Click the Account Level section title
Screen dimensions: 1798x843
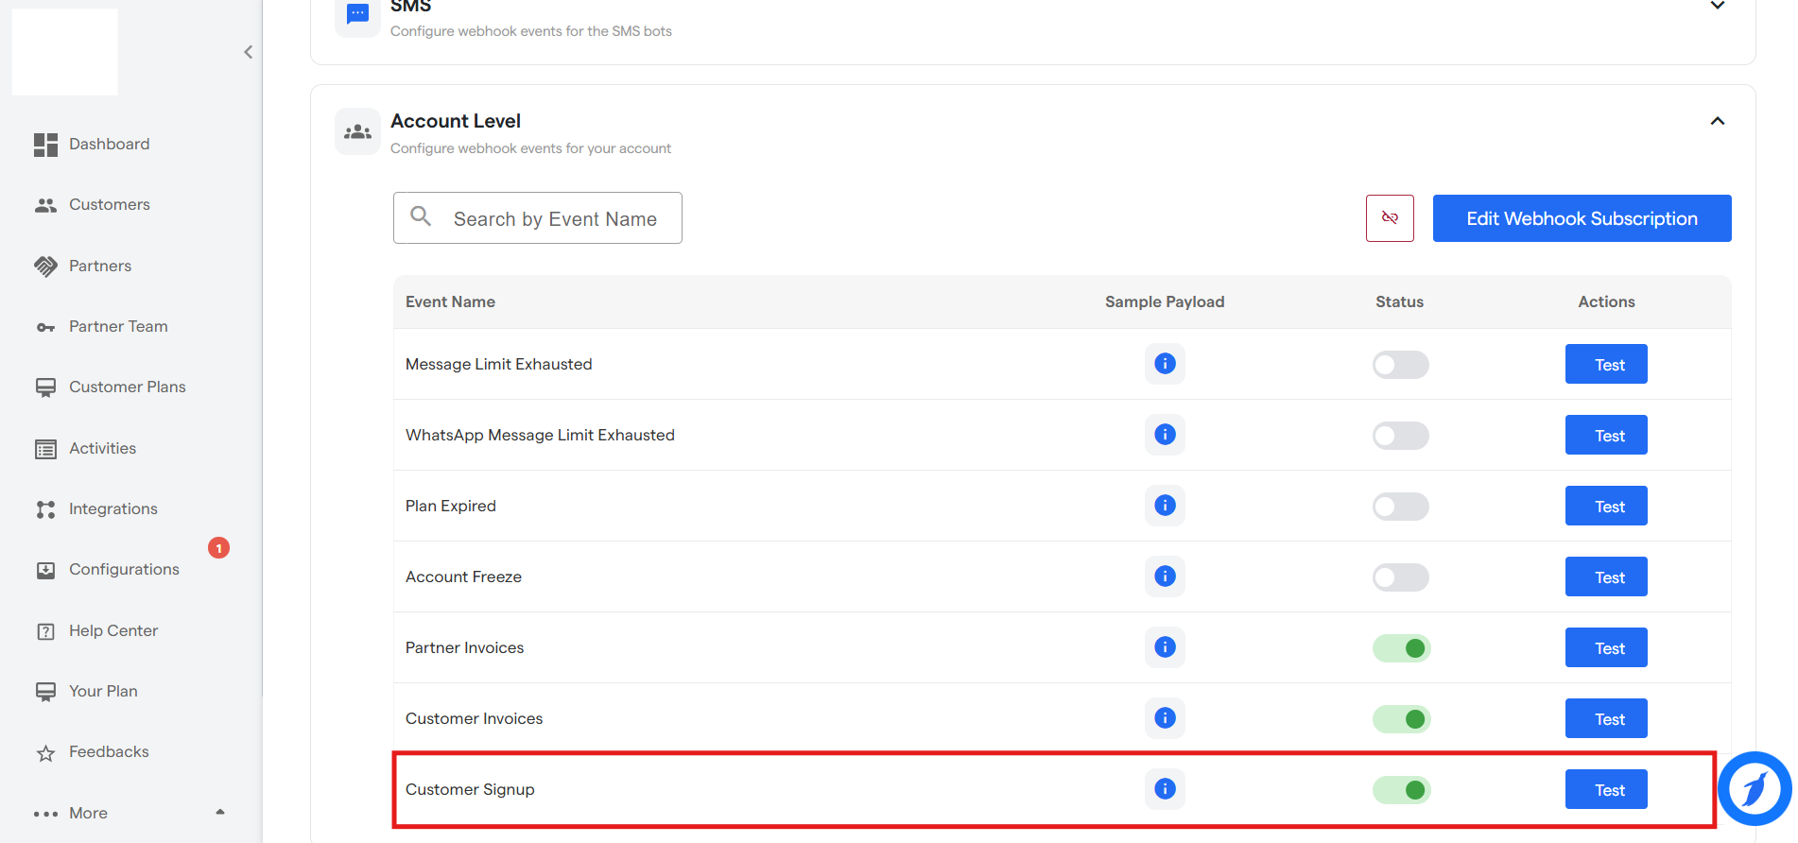coord(456,121)
